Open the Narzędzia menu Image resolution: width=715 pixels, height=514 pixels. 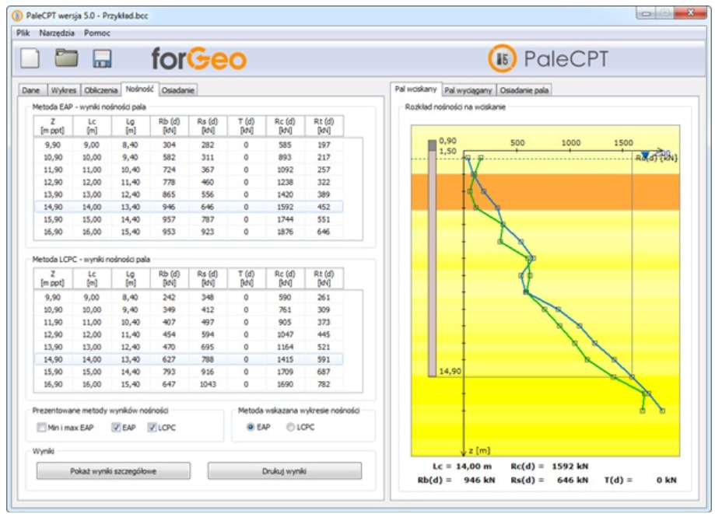[x=57, y=33]
